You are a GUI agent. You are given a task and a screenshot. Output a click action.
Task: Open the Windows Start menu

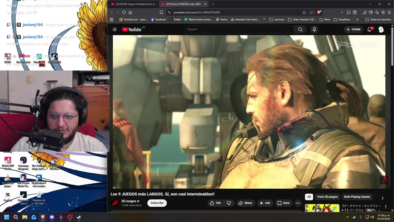6,217
